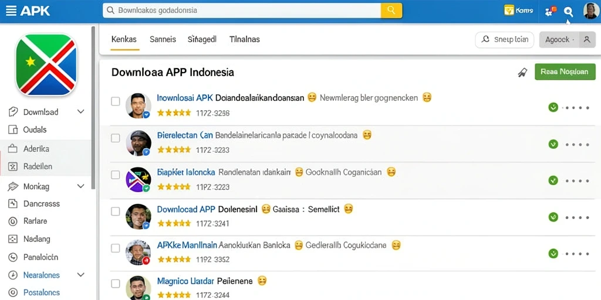Click the Oudals sidebar icon

(x=13, y=129)
